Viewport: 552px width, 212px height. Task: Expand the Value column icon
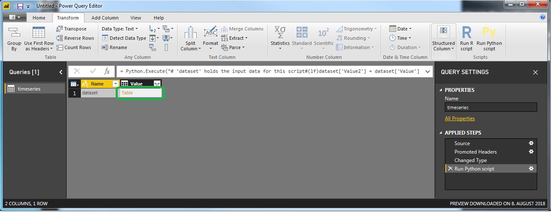[157, 83]
